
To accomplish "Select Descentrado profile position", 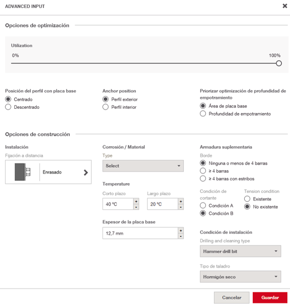I will pyautogui.click(x=8, y=107).
